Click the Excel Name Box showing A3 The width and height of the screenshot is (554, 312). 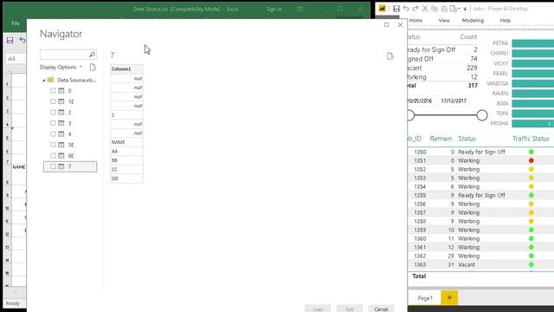click(x=16, y=58)
